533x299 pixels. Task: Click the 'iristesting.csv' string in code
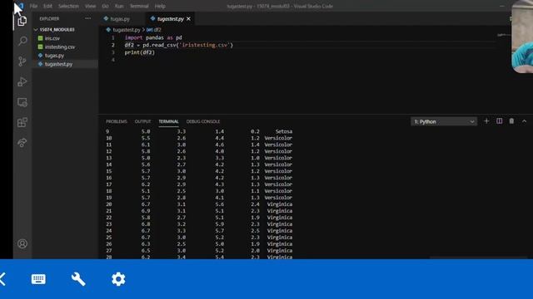[205, 45]
